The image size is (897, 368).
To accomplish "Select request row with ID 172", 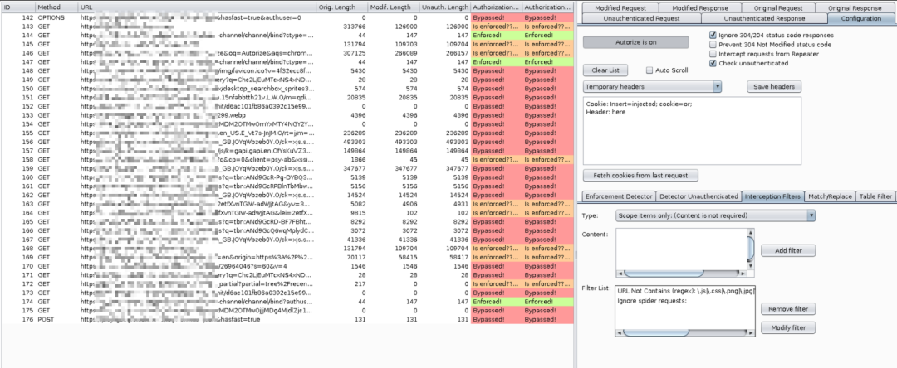I will [x=287, y=283].
